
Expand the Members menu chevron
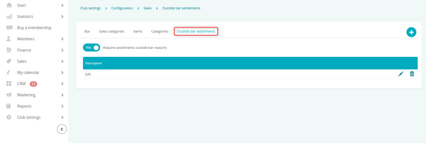62,39
